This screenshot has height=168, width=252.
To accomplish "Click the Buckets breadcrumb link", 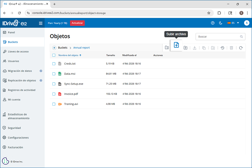I will click(x=63, y=48).
